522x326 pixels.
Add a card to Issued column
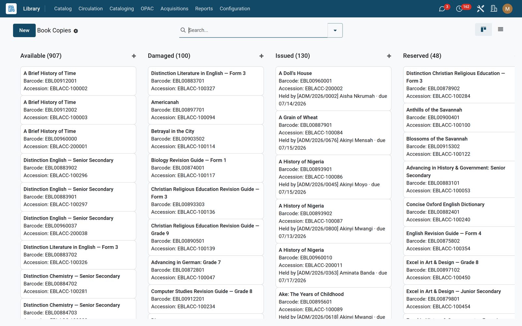(389, 56)
